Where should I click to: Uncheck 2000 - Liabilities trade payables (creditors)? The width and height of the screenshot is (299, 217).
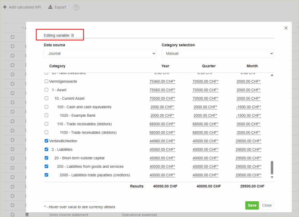46,175
